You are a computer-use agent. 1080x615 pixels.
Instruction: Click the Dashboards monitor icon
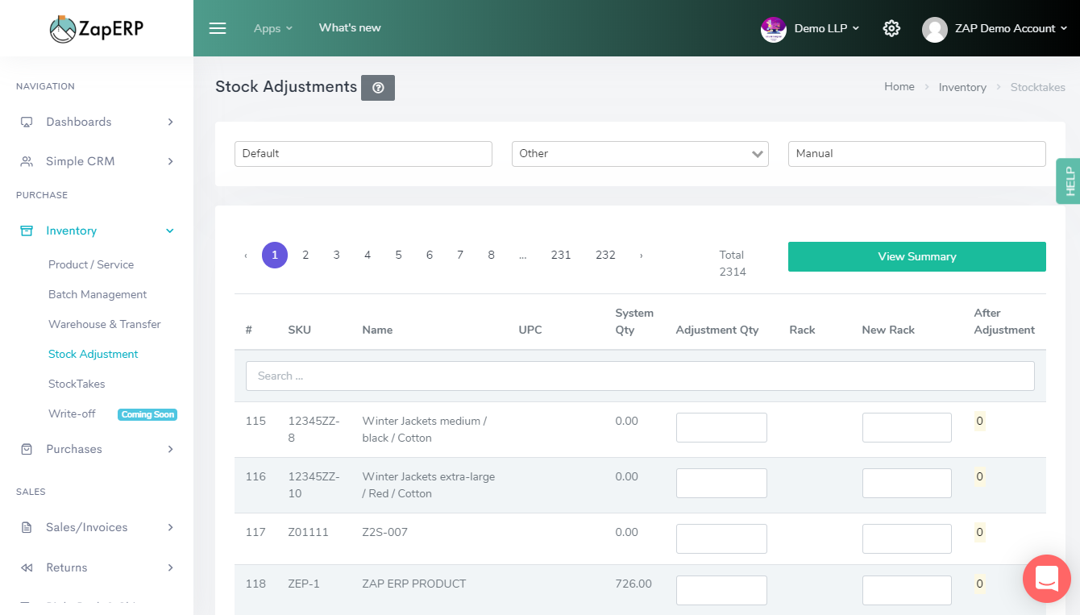coord(27,122)
